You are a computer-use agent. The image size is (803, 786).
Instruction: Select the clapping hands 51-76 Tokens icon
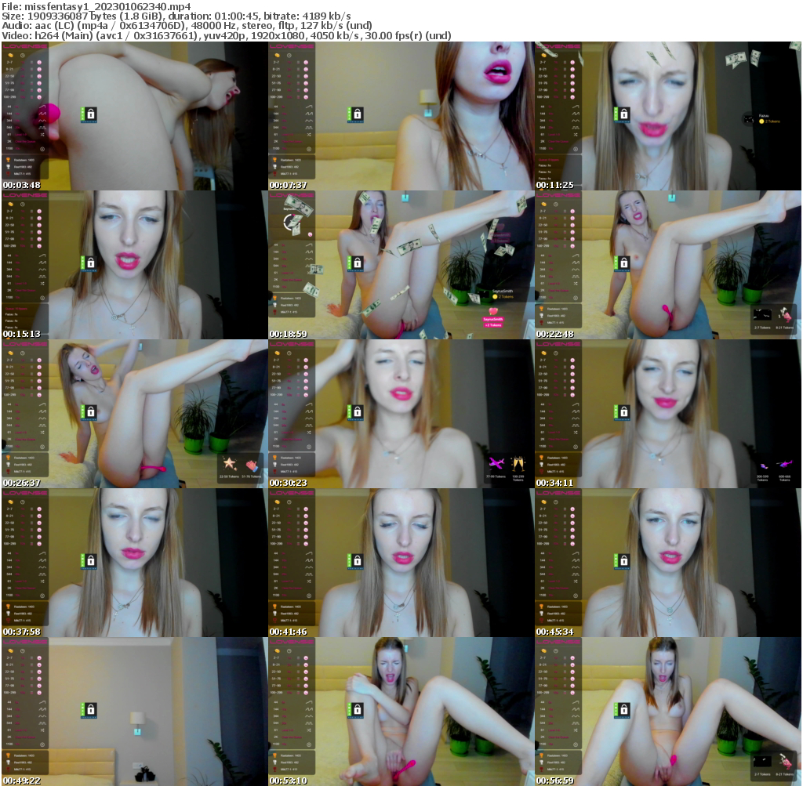pos(252,465)
